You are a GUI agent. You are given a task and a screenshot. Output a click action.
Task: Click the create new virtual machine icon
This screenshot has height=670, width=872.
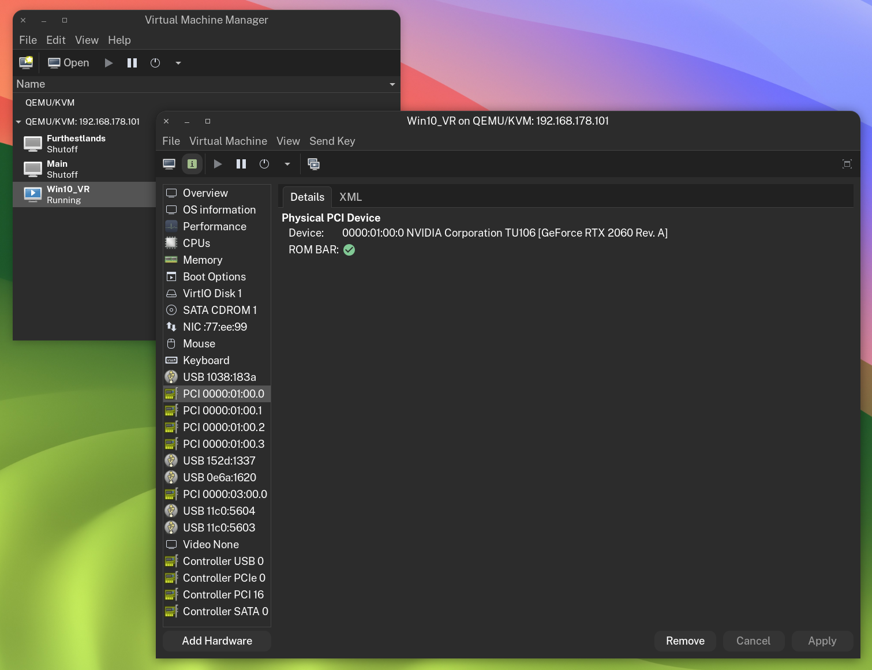pos(26,63)
